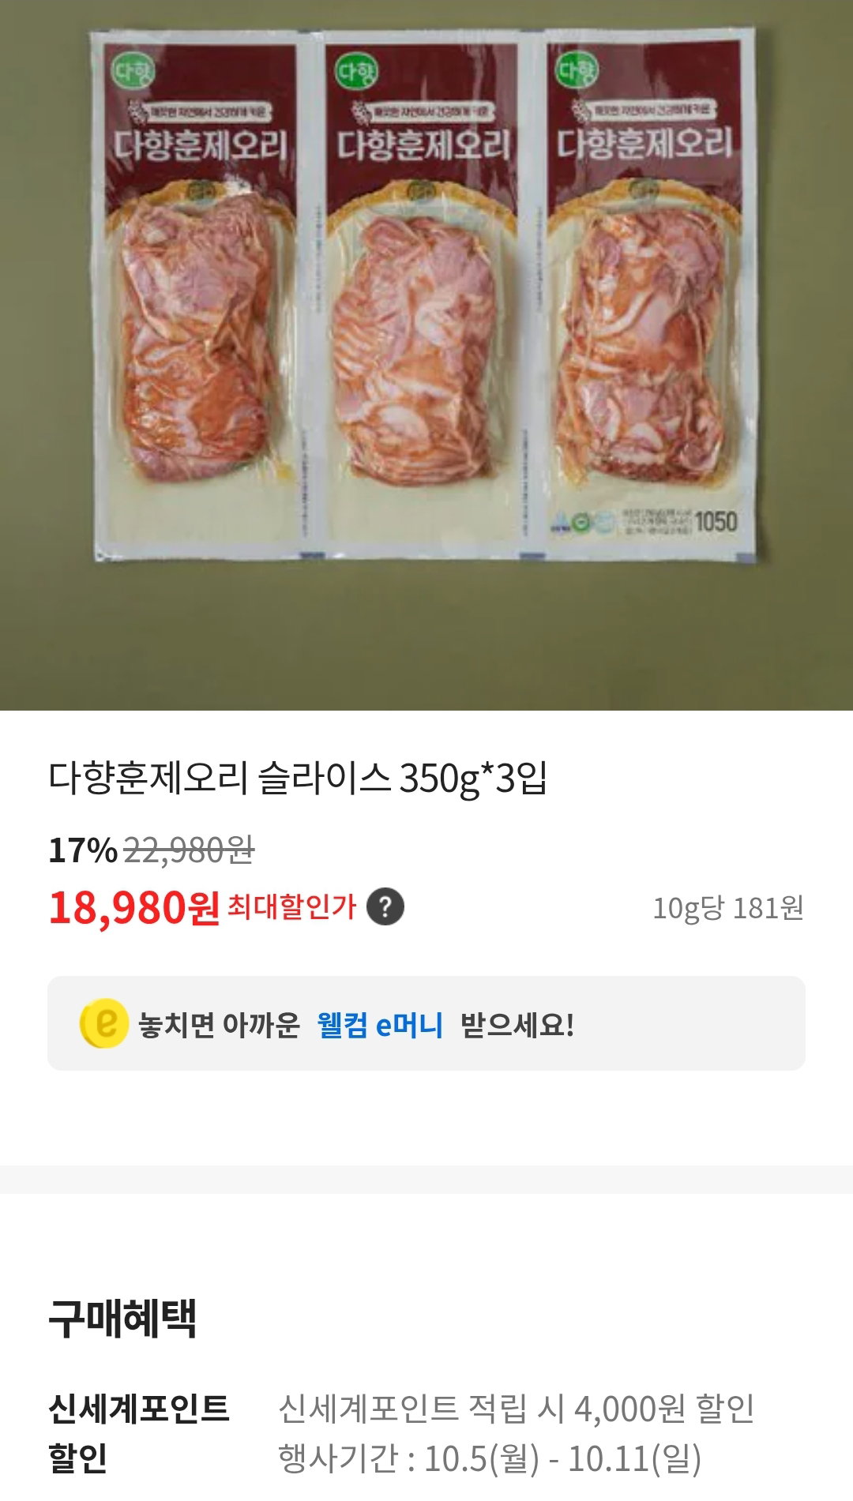Click the 신세계포인트 할인 label

[139, 1433]
